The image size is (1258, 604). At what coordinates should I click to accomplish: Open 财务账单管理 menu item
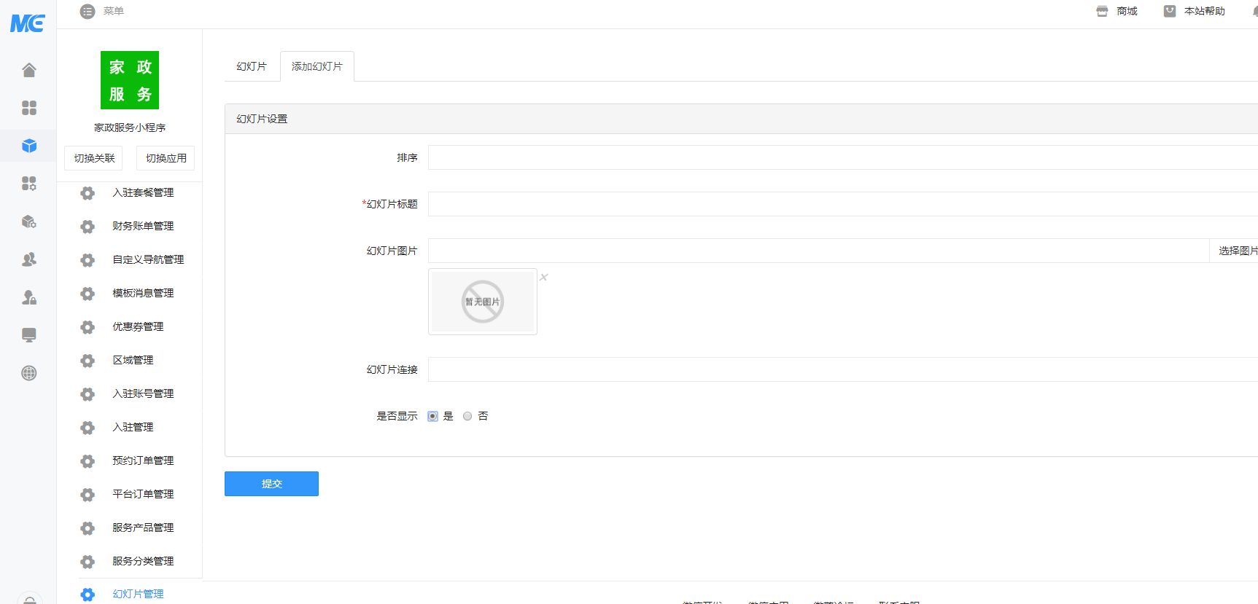pos(143,226)
